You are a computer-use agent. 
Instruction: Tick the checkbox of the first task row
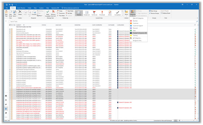tap(10, 30)
